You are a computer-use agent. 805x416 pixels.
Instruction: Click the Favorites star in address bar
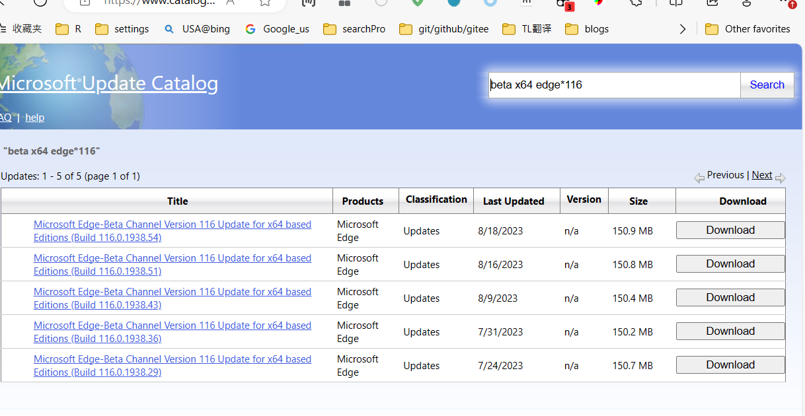tap(265, 2)
